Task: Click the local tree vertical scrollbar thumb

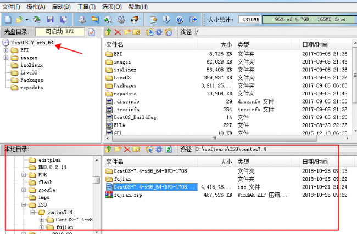Action: tap(97, 180)
